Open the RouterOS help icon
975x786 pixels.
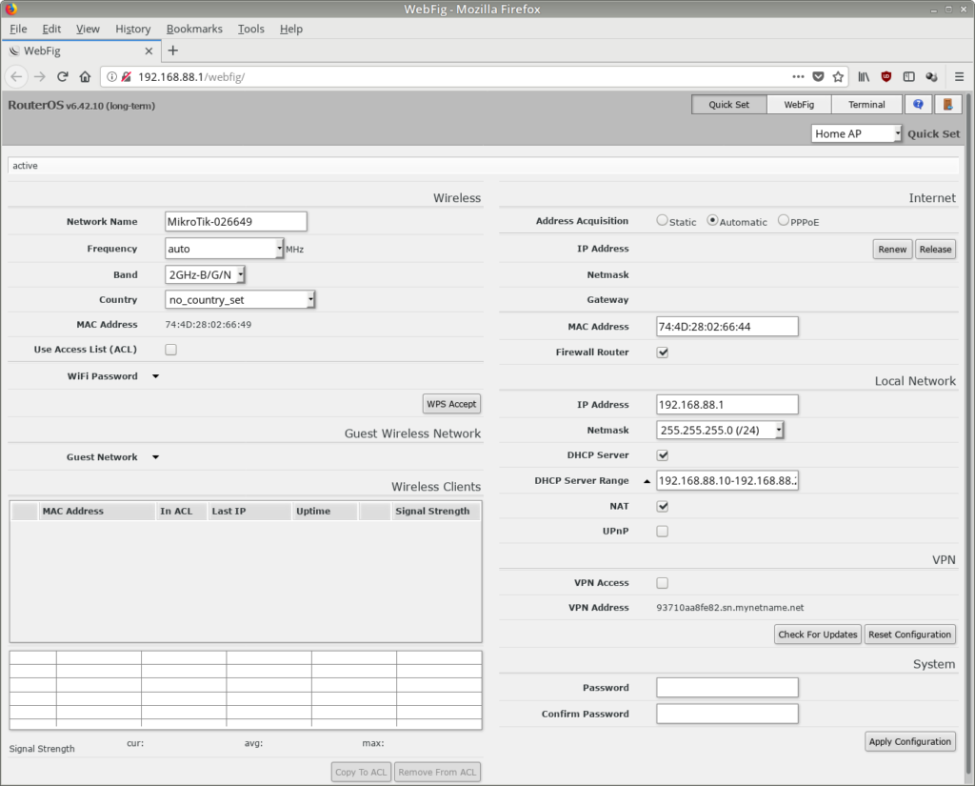click(918, 105)
